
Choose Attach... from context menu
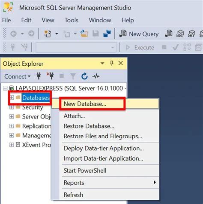point(105,116)
